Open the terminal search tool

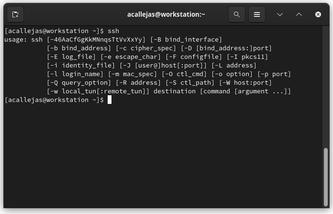[x=237, y=14]
